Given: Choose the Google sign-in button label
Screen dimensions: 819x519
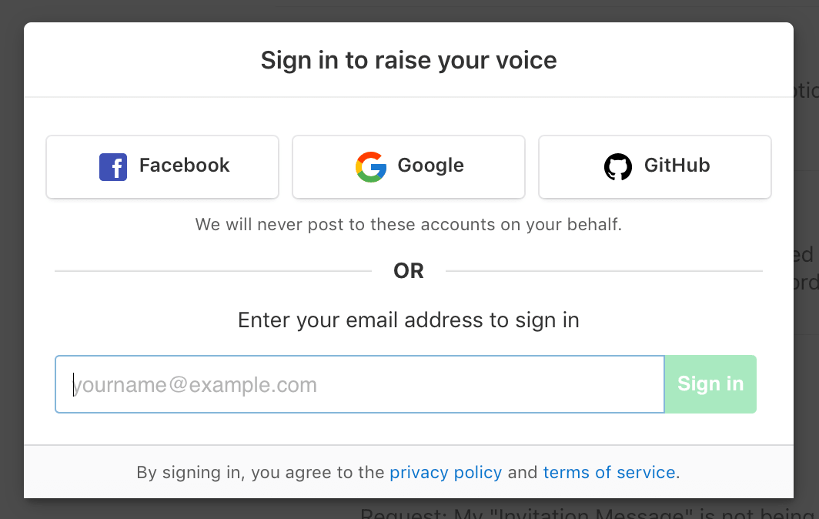Looking at the screenshot, I should click(x=430, y=166).
